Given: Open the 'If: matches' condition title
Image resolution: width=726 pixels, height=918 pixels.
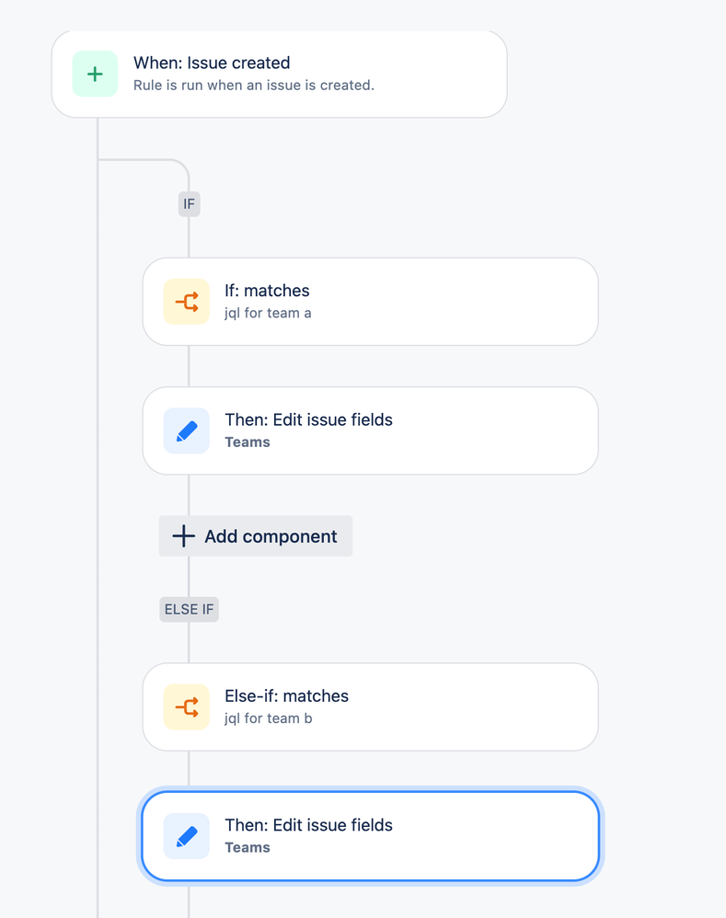Looking at the screenshot, I should tap(267, 291).
